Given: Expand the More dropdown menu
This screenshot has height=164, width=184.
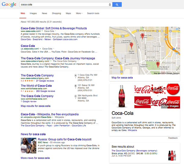Looking at the screenshot, I should point(79,13).
